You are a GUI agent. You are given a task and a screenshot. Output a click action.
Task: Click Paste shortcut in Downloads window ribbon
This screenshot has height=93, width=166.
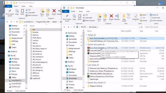coord(89,21)
